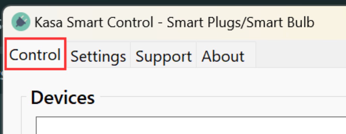The height and width of the screenshot is (134, 346).
Task: Click the Devices group heading
Action: tap(63, 98)
